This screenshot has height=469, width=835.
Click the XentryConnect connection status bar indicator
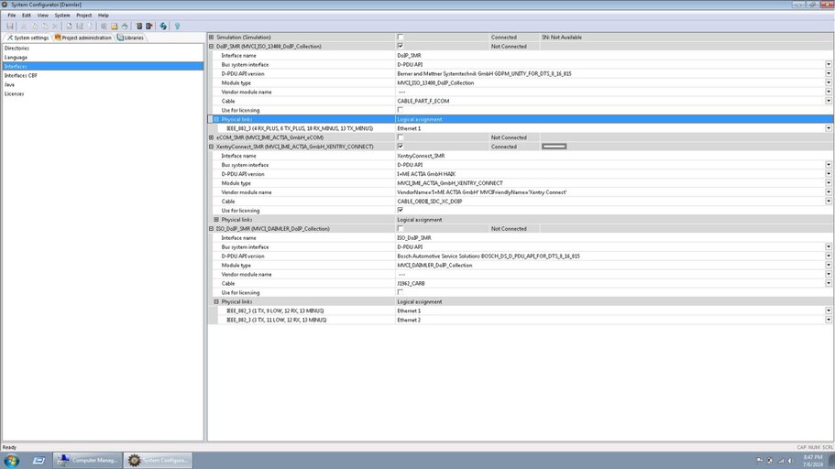554,147
